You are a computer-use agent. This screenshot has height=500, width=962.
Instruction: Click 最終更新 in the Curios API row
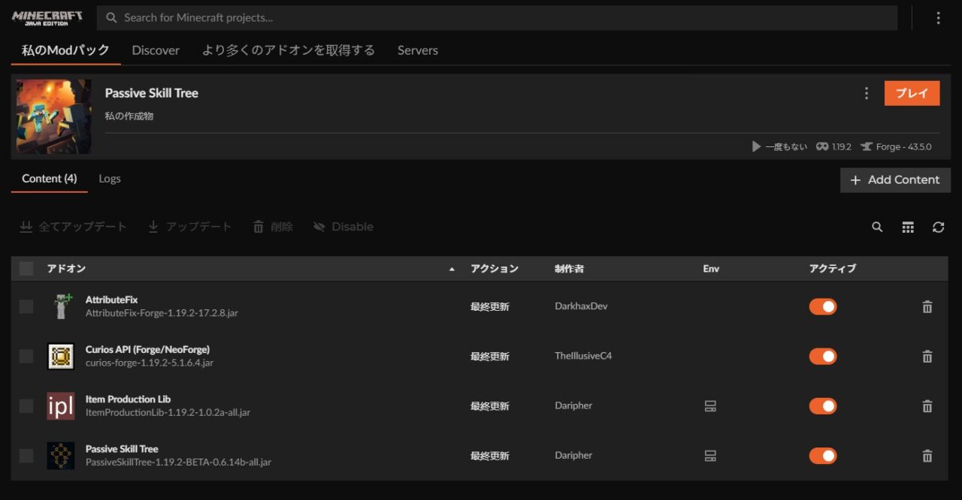pos(490,356)
